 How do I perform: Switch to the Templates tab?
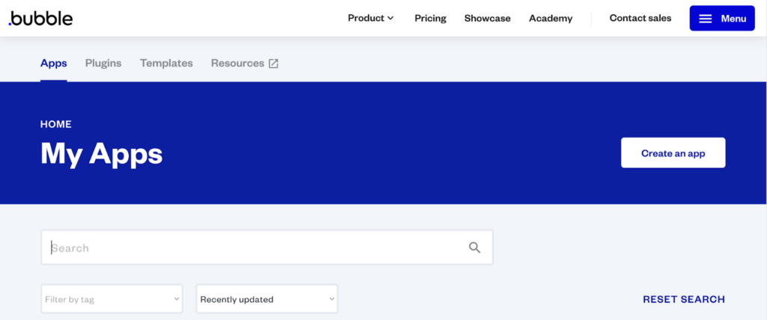pos(166,63)
